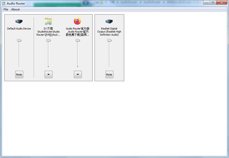Click the Realtek High Definition Audio label text

pyautogui.click(x=109, y=32)
